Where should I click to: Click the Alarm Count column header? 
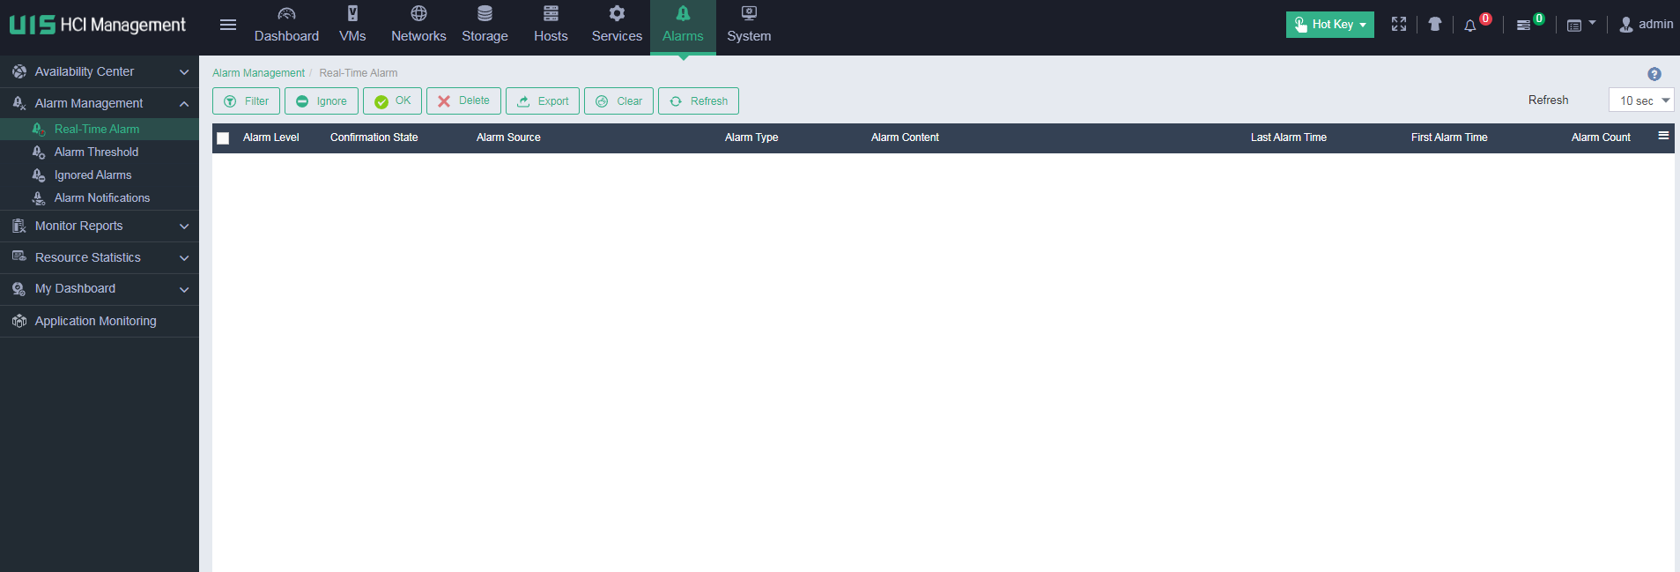tap(1601, 137)
